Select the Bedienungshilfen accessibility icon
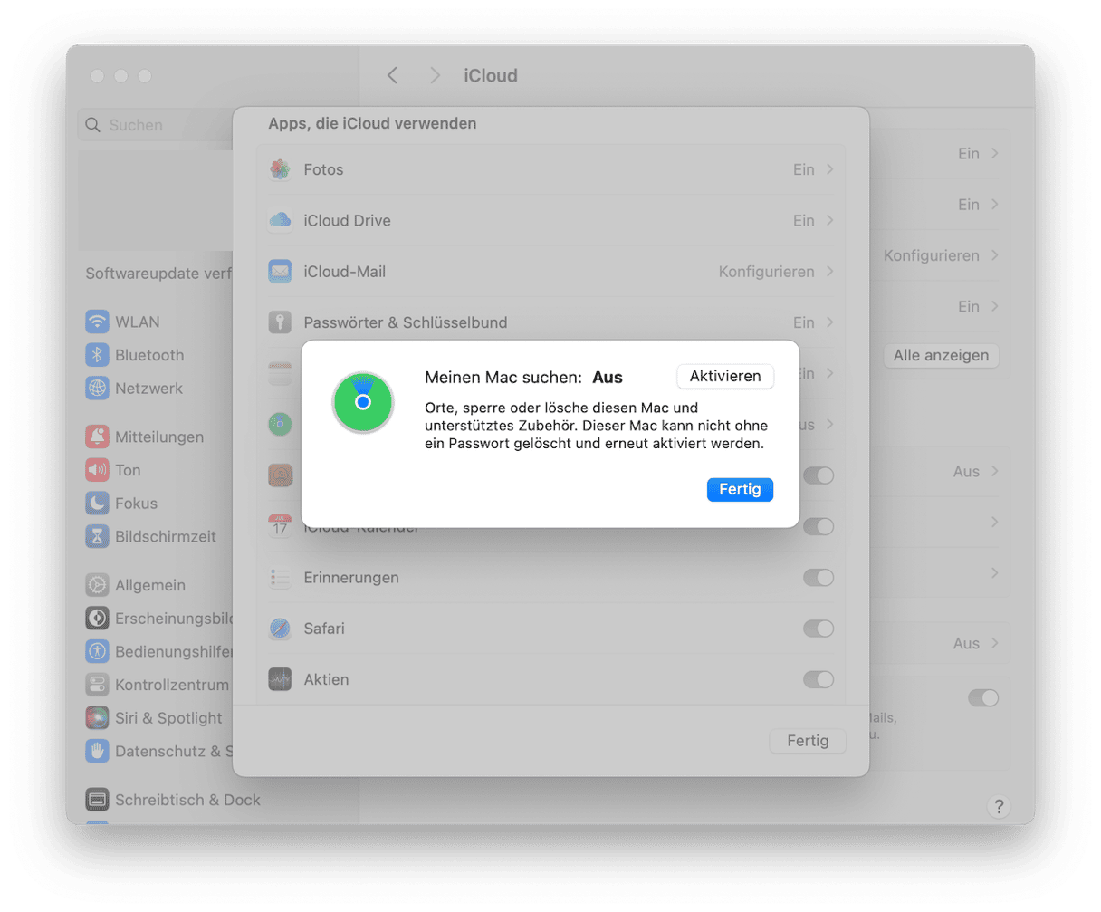The image size is (1101, 912). coord(97,651)
